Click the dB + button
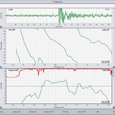Screen dimensions: 115x115 point(98,112)
